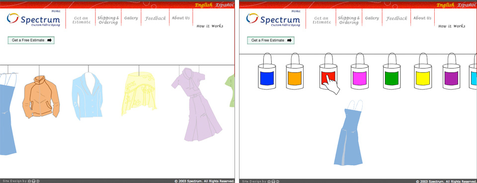477x183 pixels.
Task: Click Site Design credit logo on left page
Action: coord(34,181)
